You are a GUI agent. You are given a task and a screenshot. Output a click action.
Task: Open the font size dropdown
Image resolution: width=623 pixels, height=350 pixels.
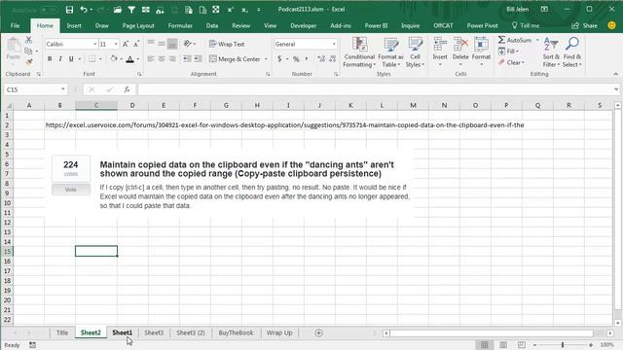point(116,44)
